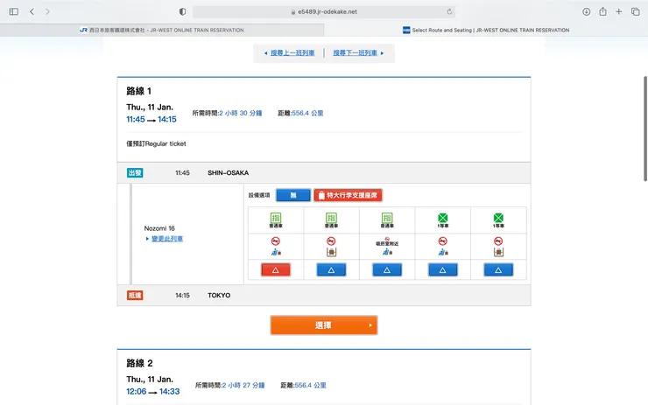
Task: Click the orange 選擇 button for Route 1
Action: point(324,325)
